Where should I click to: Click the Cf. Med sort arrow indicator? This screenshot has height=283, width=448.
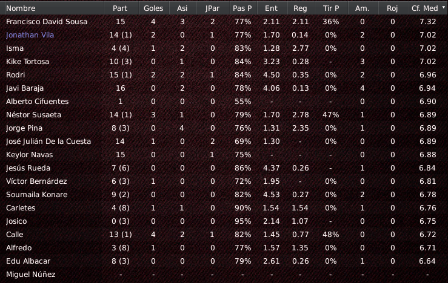pos(444,7)
